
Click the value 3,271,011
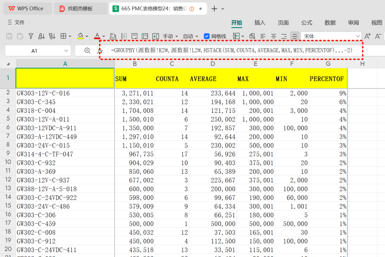(135, 93)
